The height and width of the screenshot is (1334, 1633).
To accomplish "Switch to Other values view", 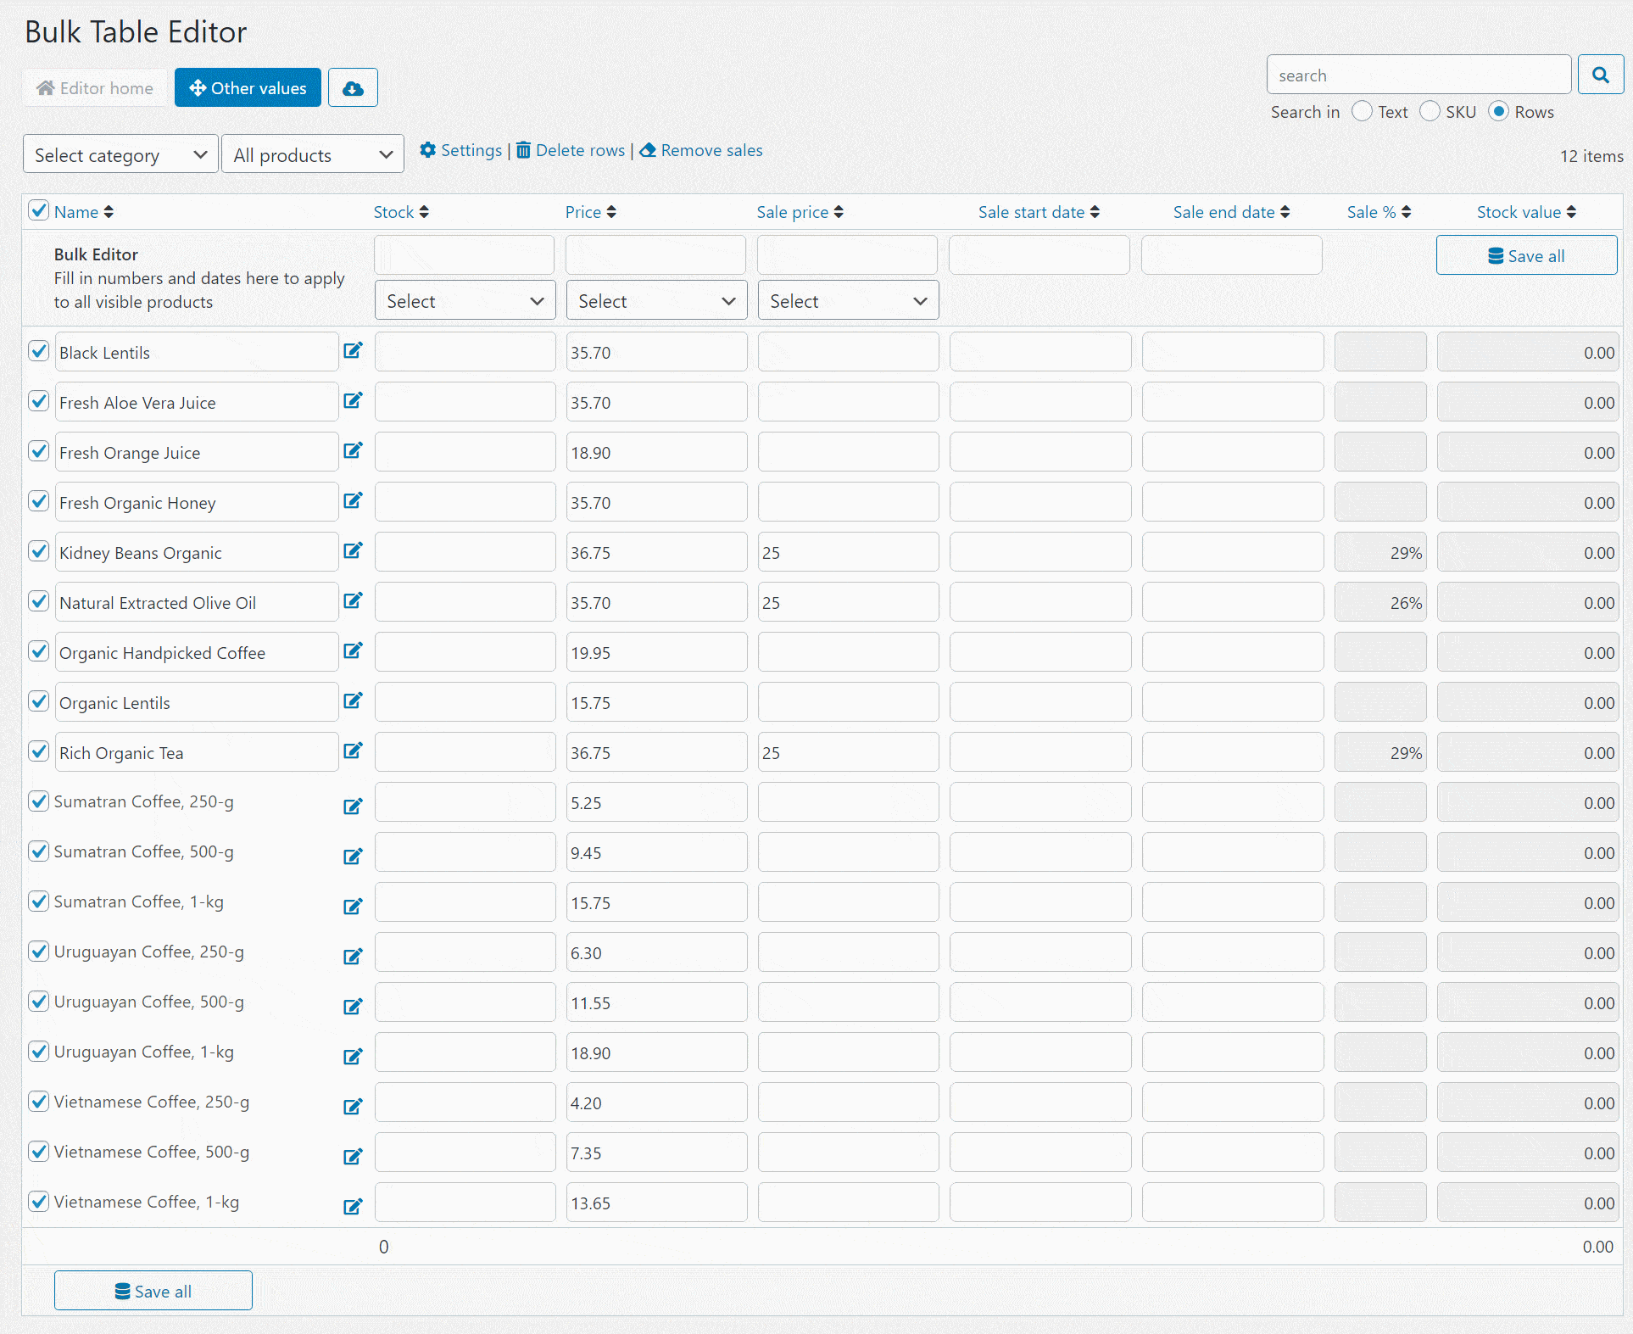I will (x=247, y=87).
